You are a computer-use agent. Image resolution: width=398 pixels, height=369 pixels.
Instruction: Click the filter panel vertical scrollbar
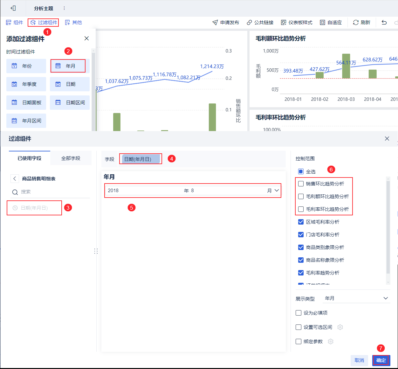pos(93,92)
